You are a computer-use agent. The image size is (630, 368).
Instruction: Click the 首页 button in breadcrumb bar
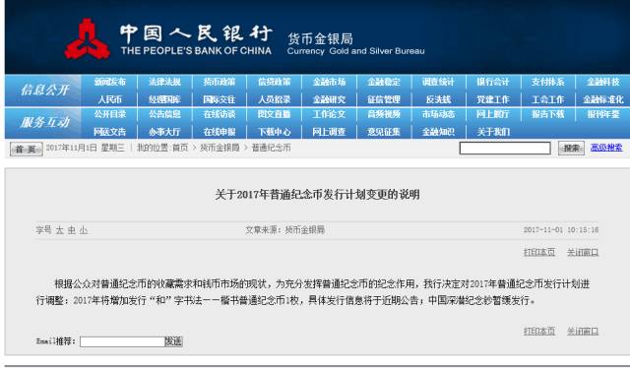tap(27, 149)
